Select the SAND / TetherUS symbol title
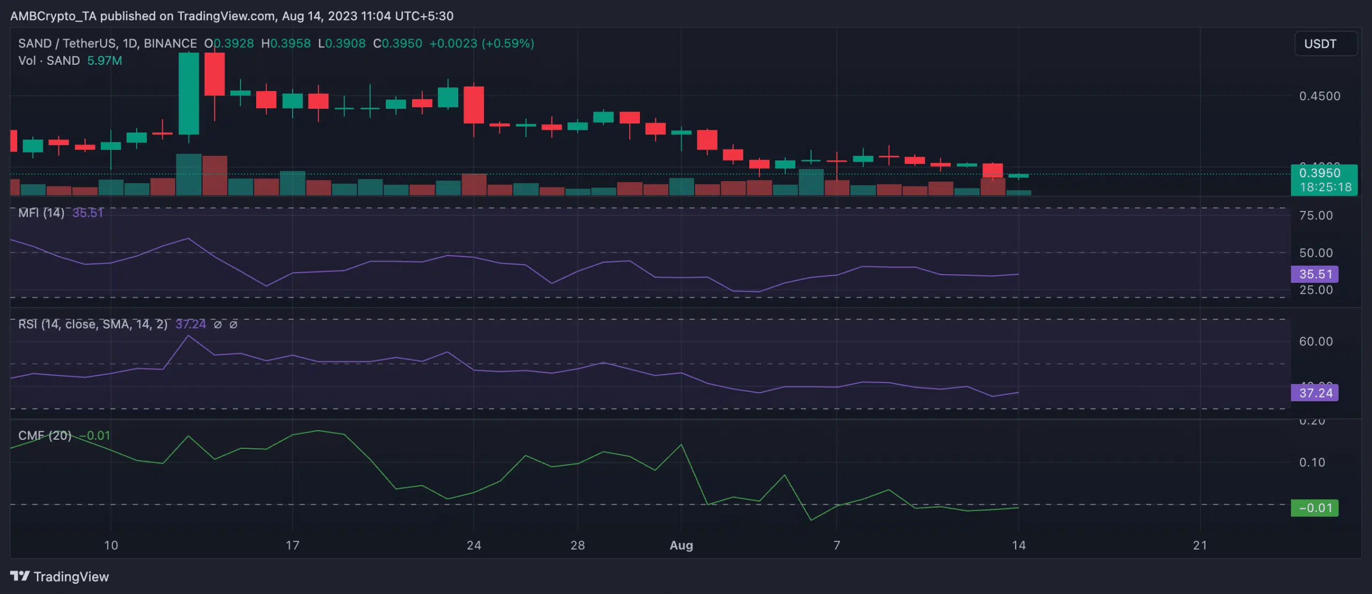This screenshot has width=1372, height=594. pos(107,43)
